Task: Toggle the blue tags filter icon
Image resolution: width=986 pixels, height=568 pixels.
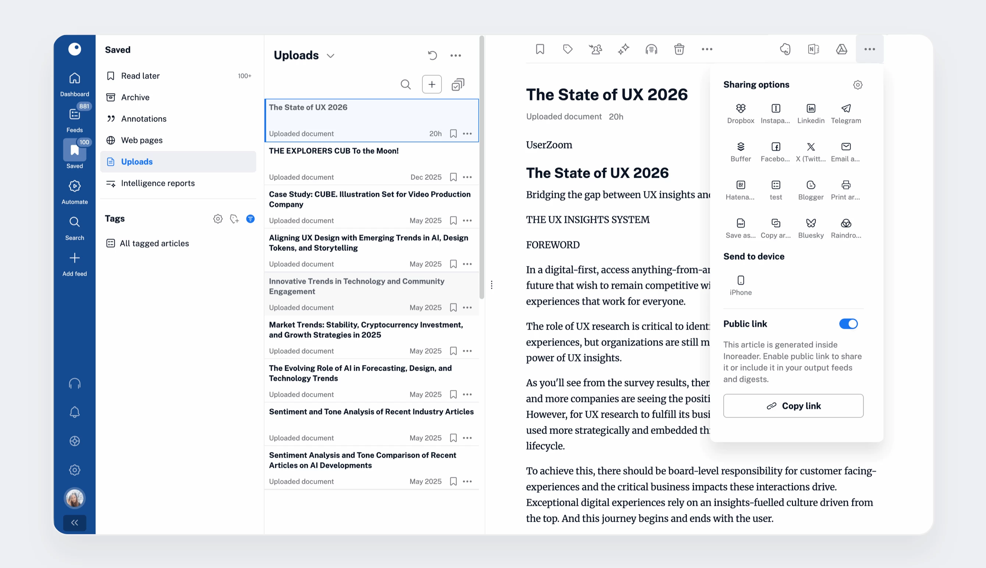Action: tap(251, 219)
